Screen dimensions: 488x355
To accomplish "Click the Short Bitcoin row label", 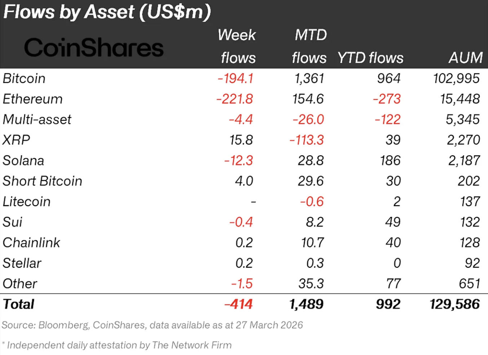I will tap(43, 181).
